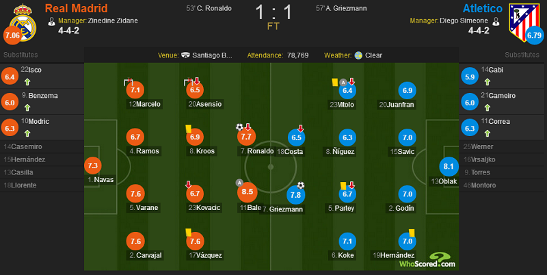Open substitute Benzema's row

pyautogui.click(x=42, y=101)
